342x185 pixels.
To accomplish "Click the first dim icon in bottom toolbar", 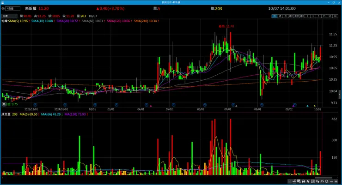I will 289,181.
